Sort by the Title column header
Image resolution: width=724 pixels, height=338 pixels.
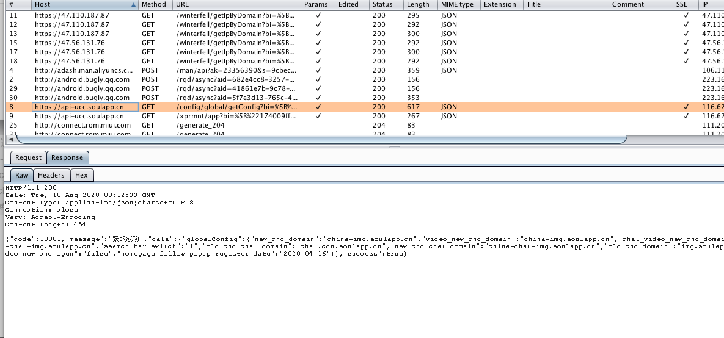click(566, 5)
